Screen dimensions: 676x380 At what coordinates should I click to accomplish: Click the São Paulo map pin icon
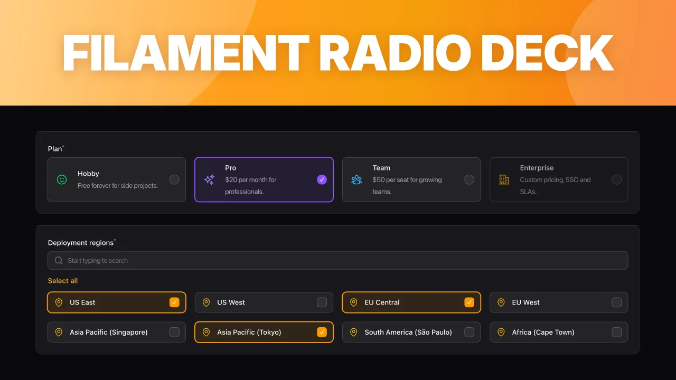click(x=353, y=332)
